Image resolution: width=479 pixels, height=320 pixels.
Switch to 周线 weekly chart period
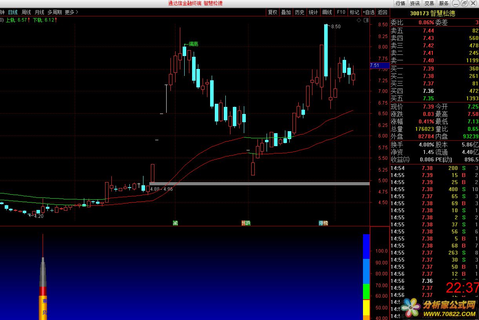[26, 12]
